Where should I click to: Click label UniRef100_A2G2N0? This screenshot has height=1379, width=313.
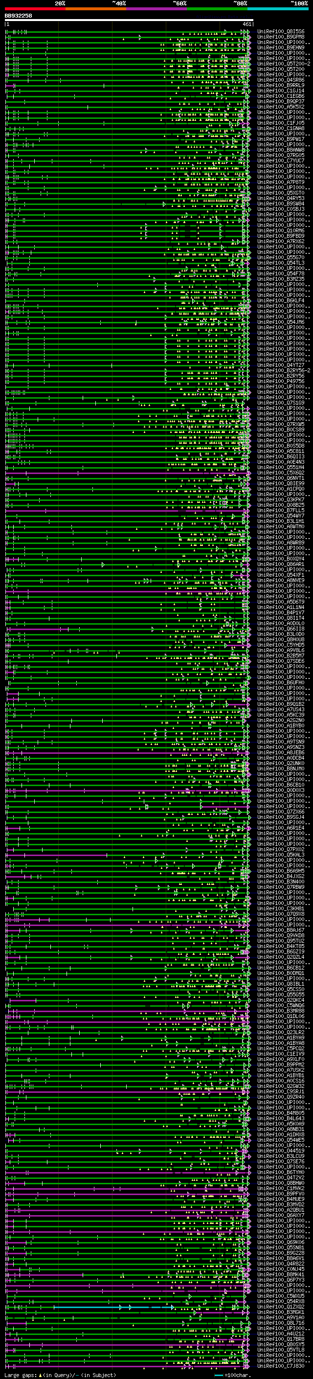coord(281,720)
